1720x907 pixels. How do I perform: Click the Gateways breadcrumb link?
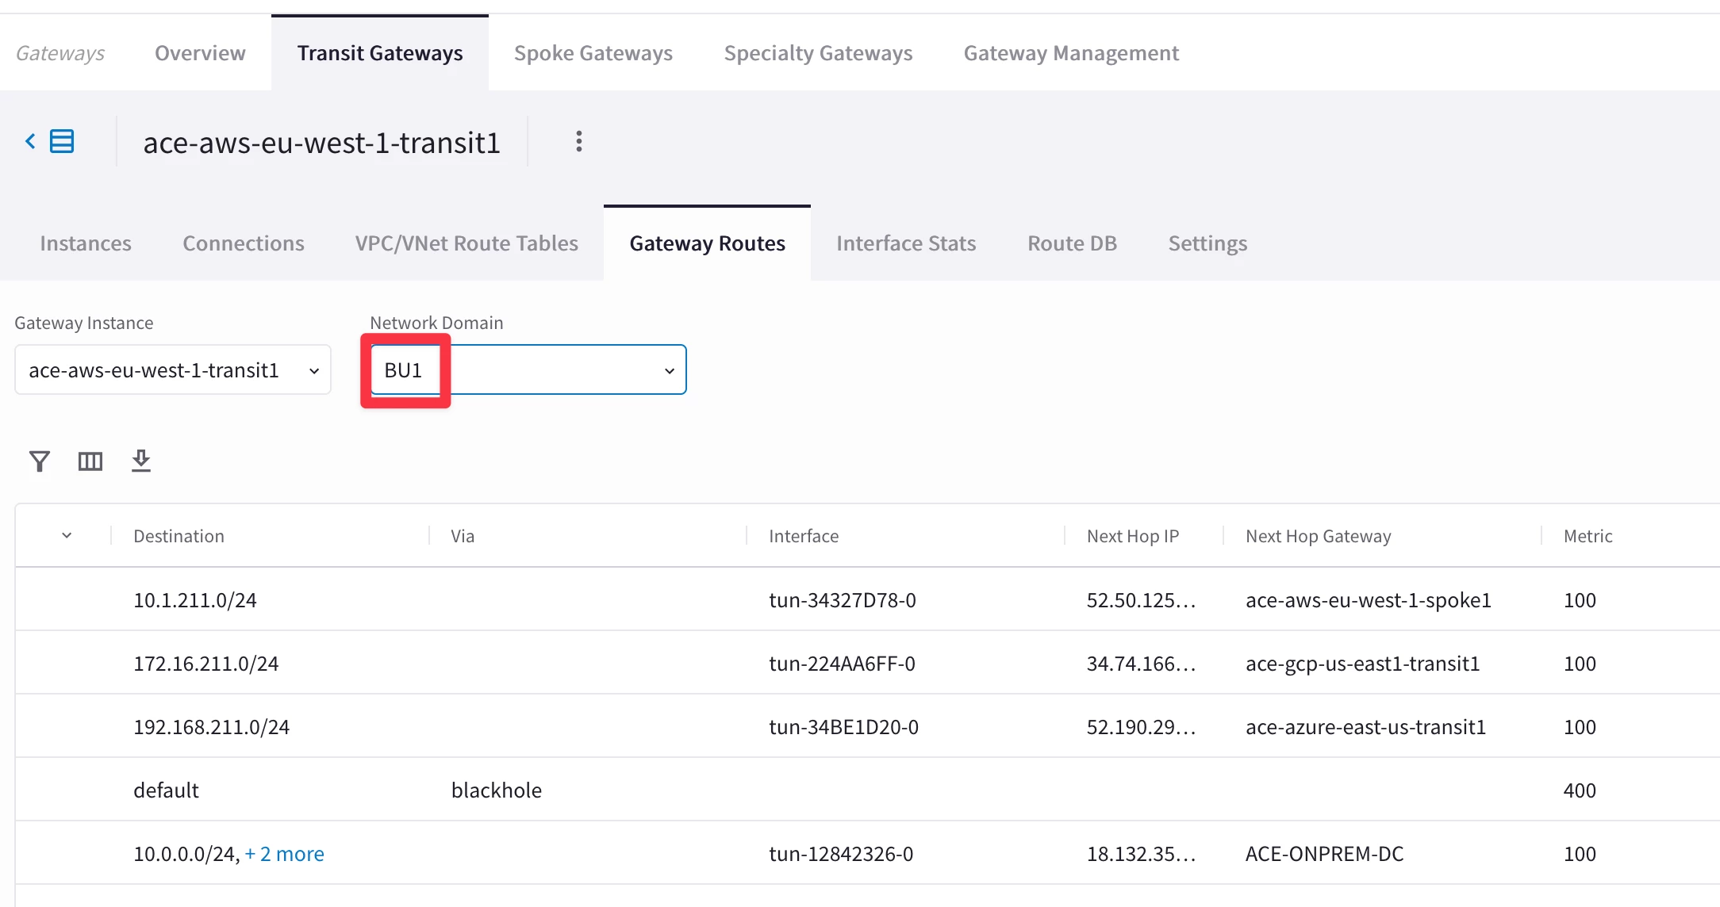click(60, 53)
